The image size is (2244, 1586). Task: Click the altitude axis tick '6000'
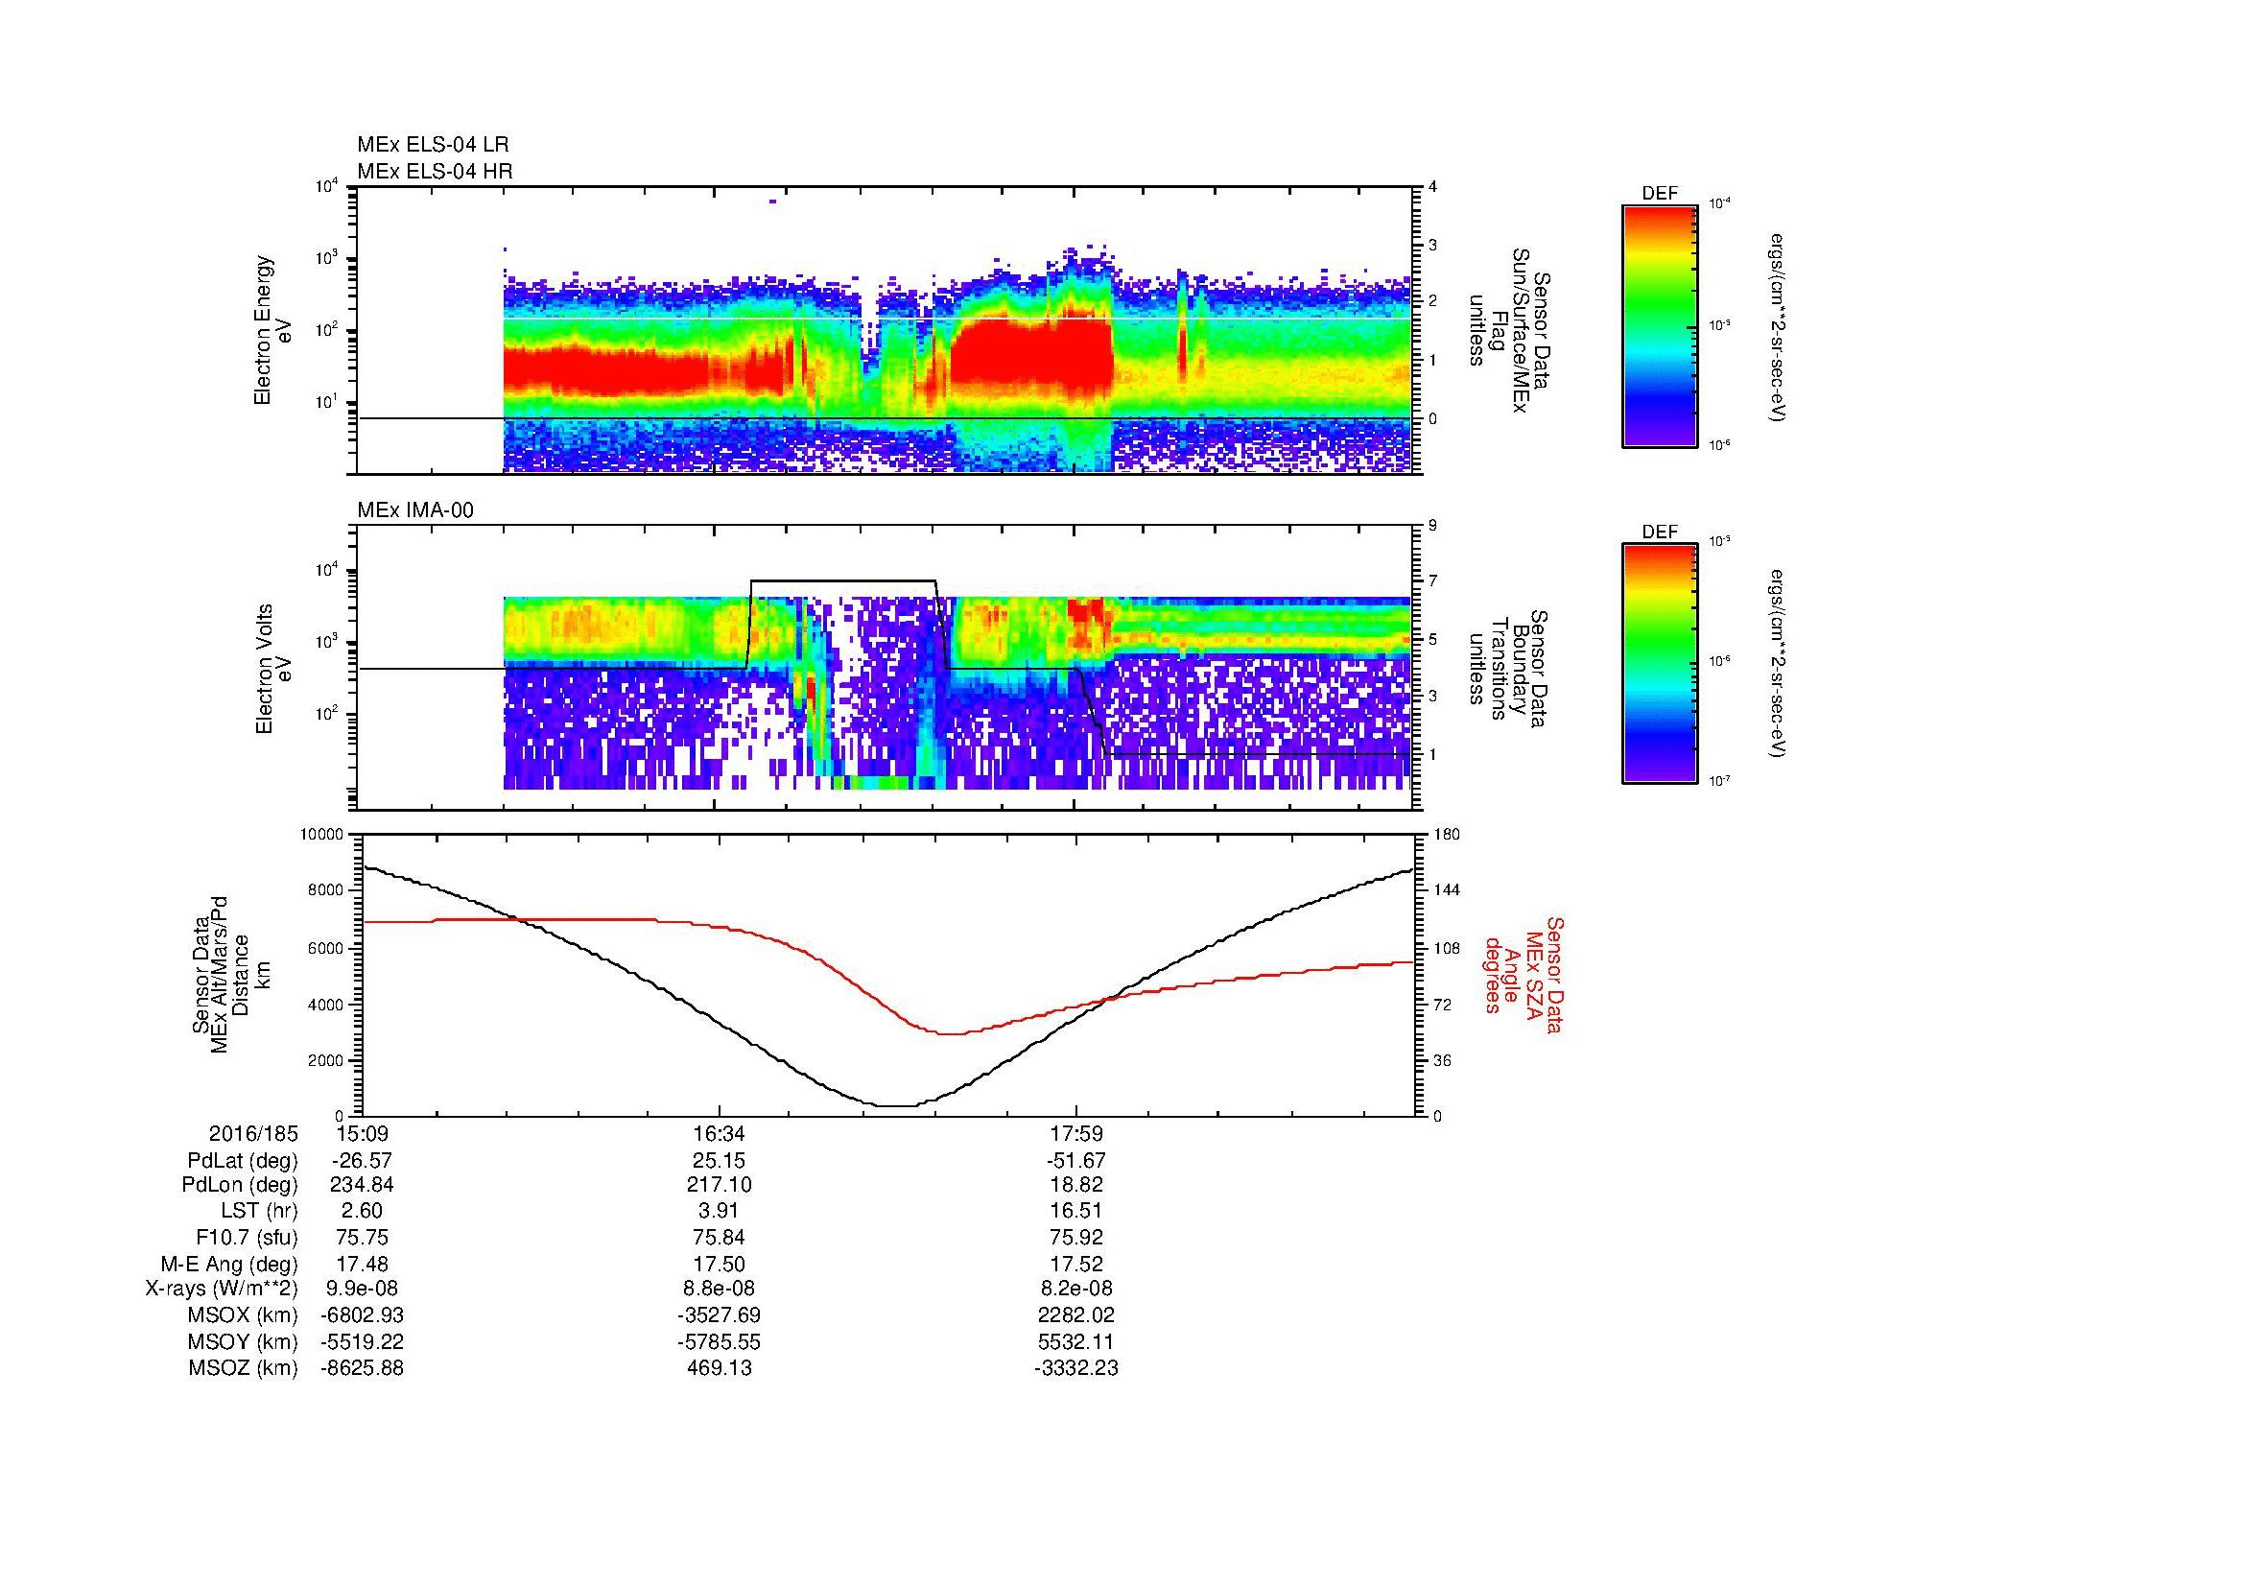[325, 948]
